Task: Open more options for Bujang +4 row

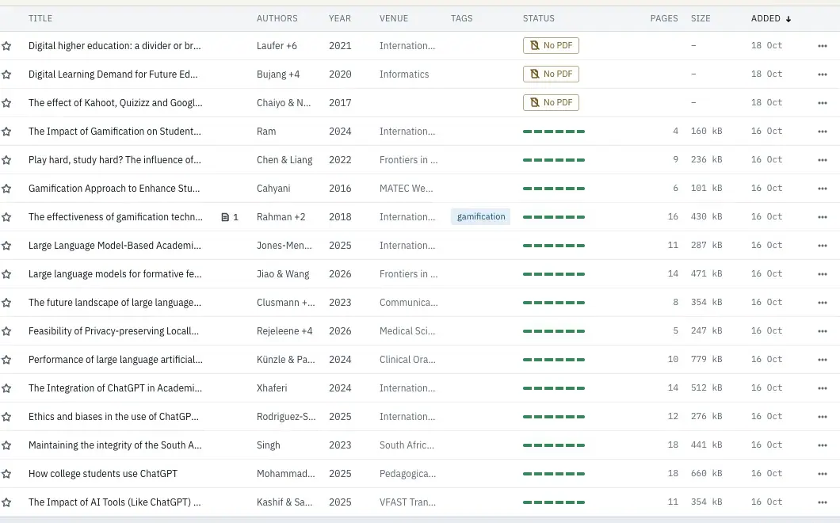Action: 823,74
